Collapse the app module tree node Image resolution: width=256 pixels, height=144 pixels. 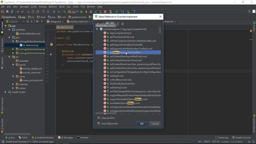(6, 26)
